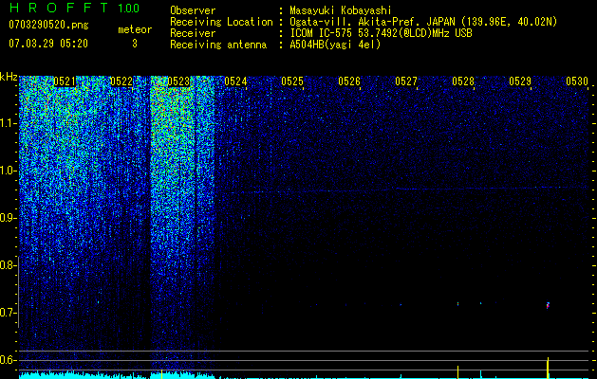Viewport: 597px width, 379px height.
Task: Click the ICOM IC-575 receiver text
Action: point(381,33)
